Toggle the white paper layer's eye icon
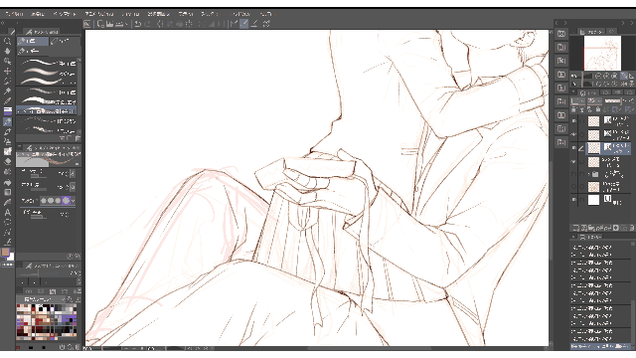 click(x=573, y=200)
